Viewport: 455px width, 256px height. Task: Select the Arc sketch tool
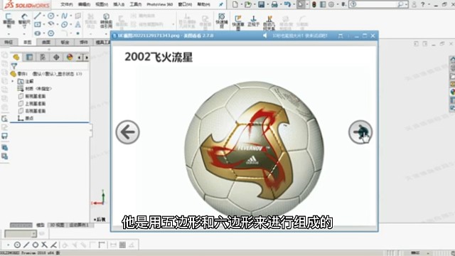coord(51,24)
